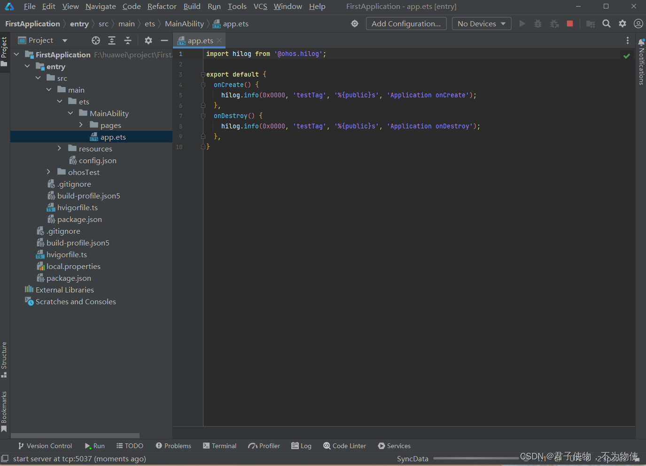The width and height of the screenshot is (646, 466).
Task: Click the Project panel horizontal scrollbar
Action: (75, 436)
